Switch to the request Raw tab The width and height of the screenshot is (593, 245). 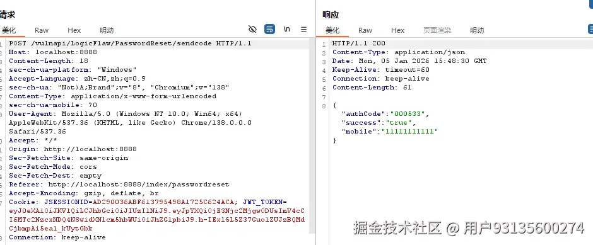[42, 30]
